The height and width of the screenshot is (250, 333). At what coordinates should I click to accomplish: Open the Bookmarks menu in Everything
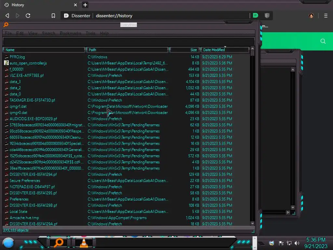70,34
